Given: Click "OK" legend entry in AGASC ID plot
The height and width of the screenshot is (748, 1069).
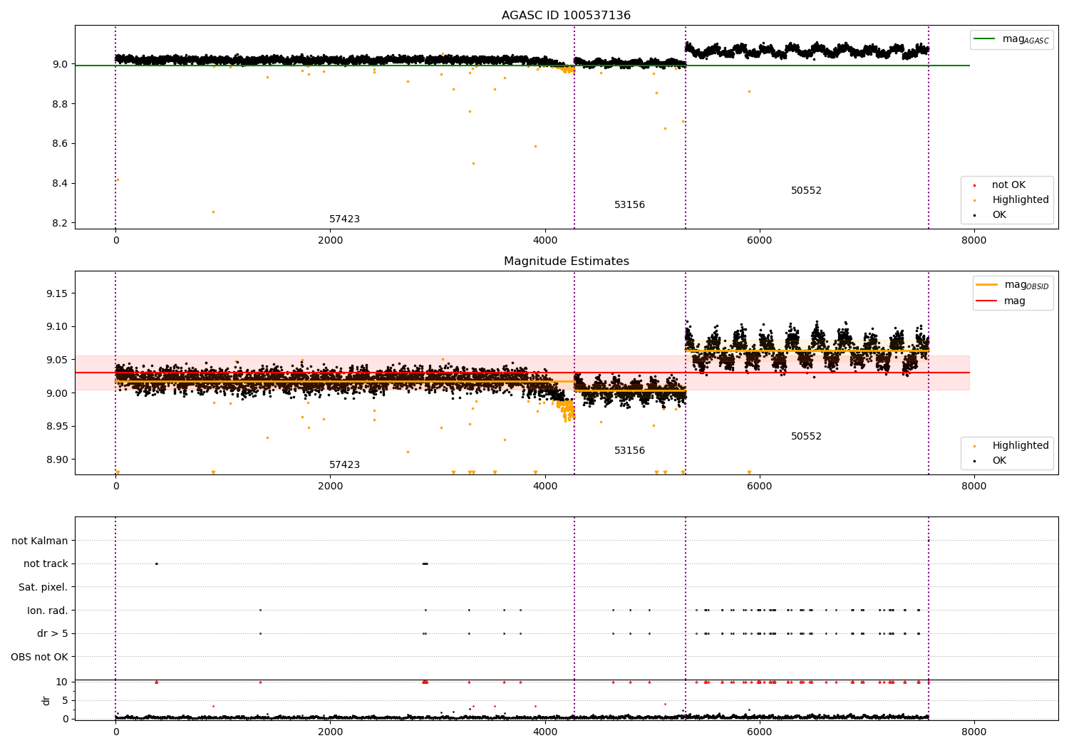Looking at the screenshot, I should [x=999, y=215].
